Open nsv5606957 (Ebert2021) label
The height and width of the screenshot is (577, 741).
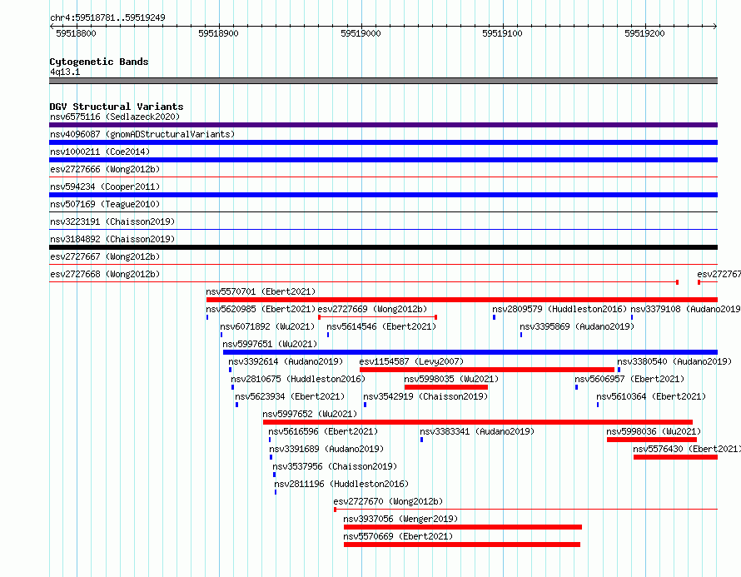(x=629, y=379)
